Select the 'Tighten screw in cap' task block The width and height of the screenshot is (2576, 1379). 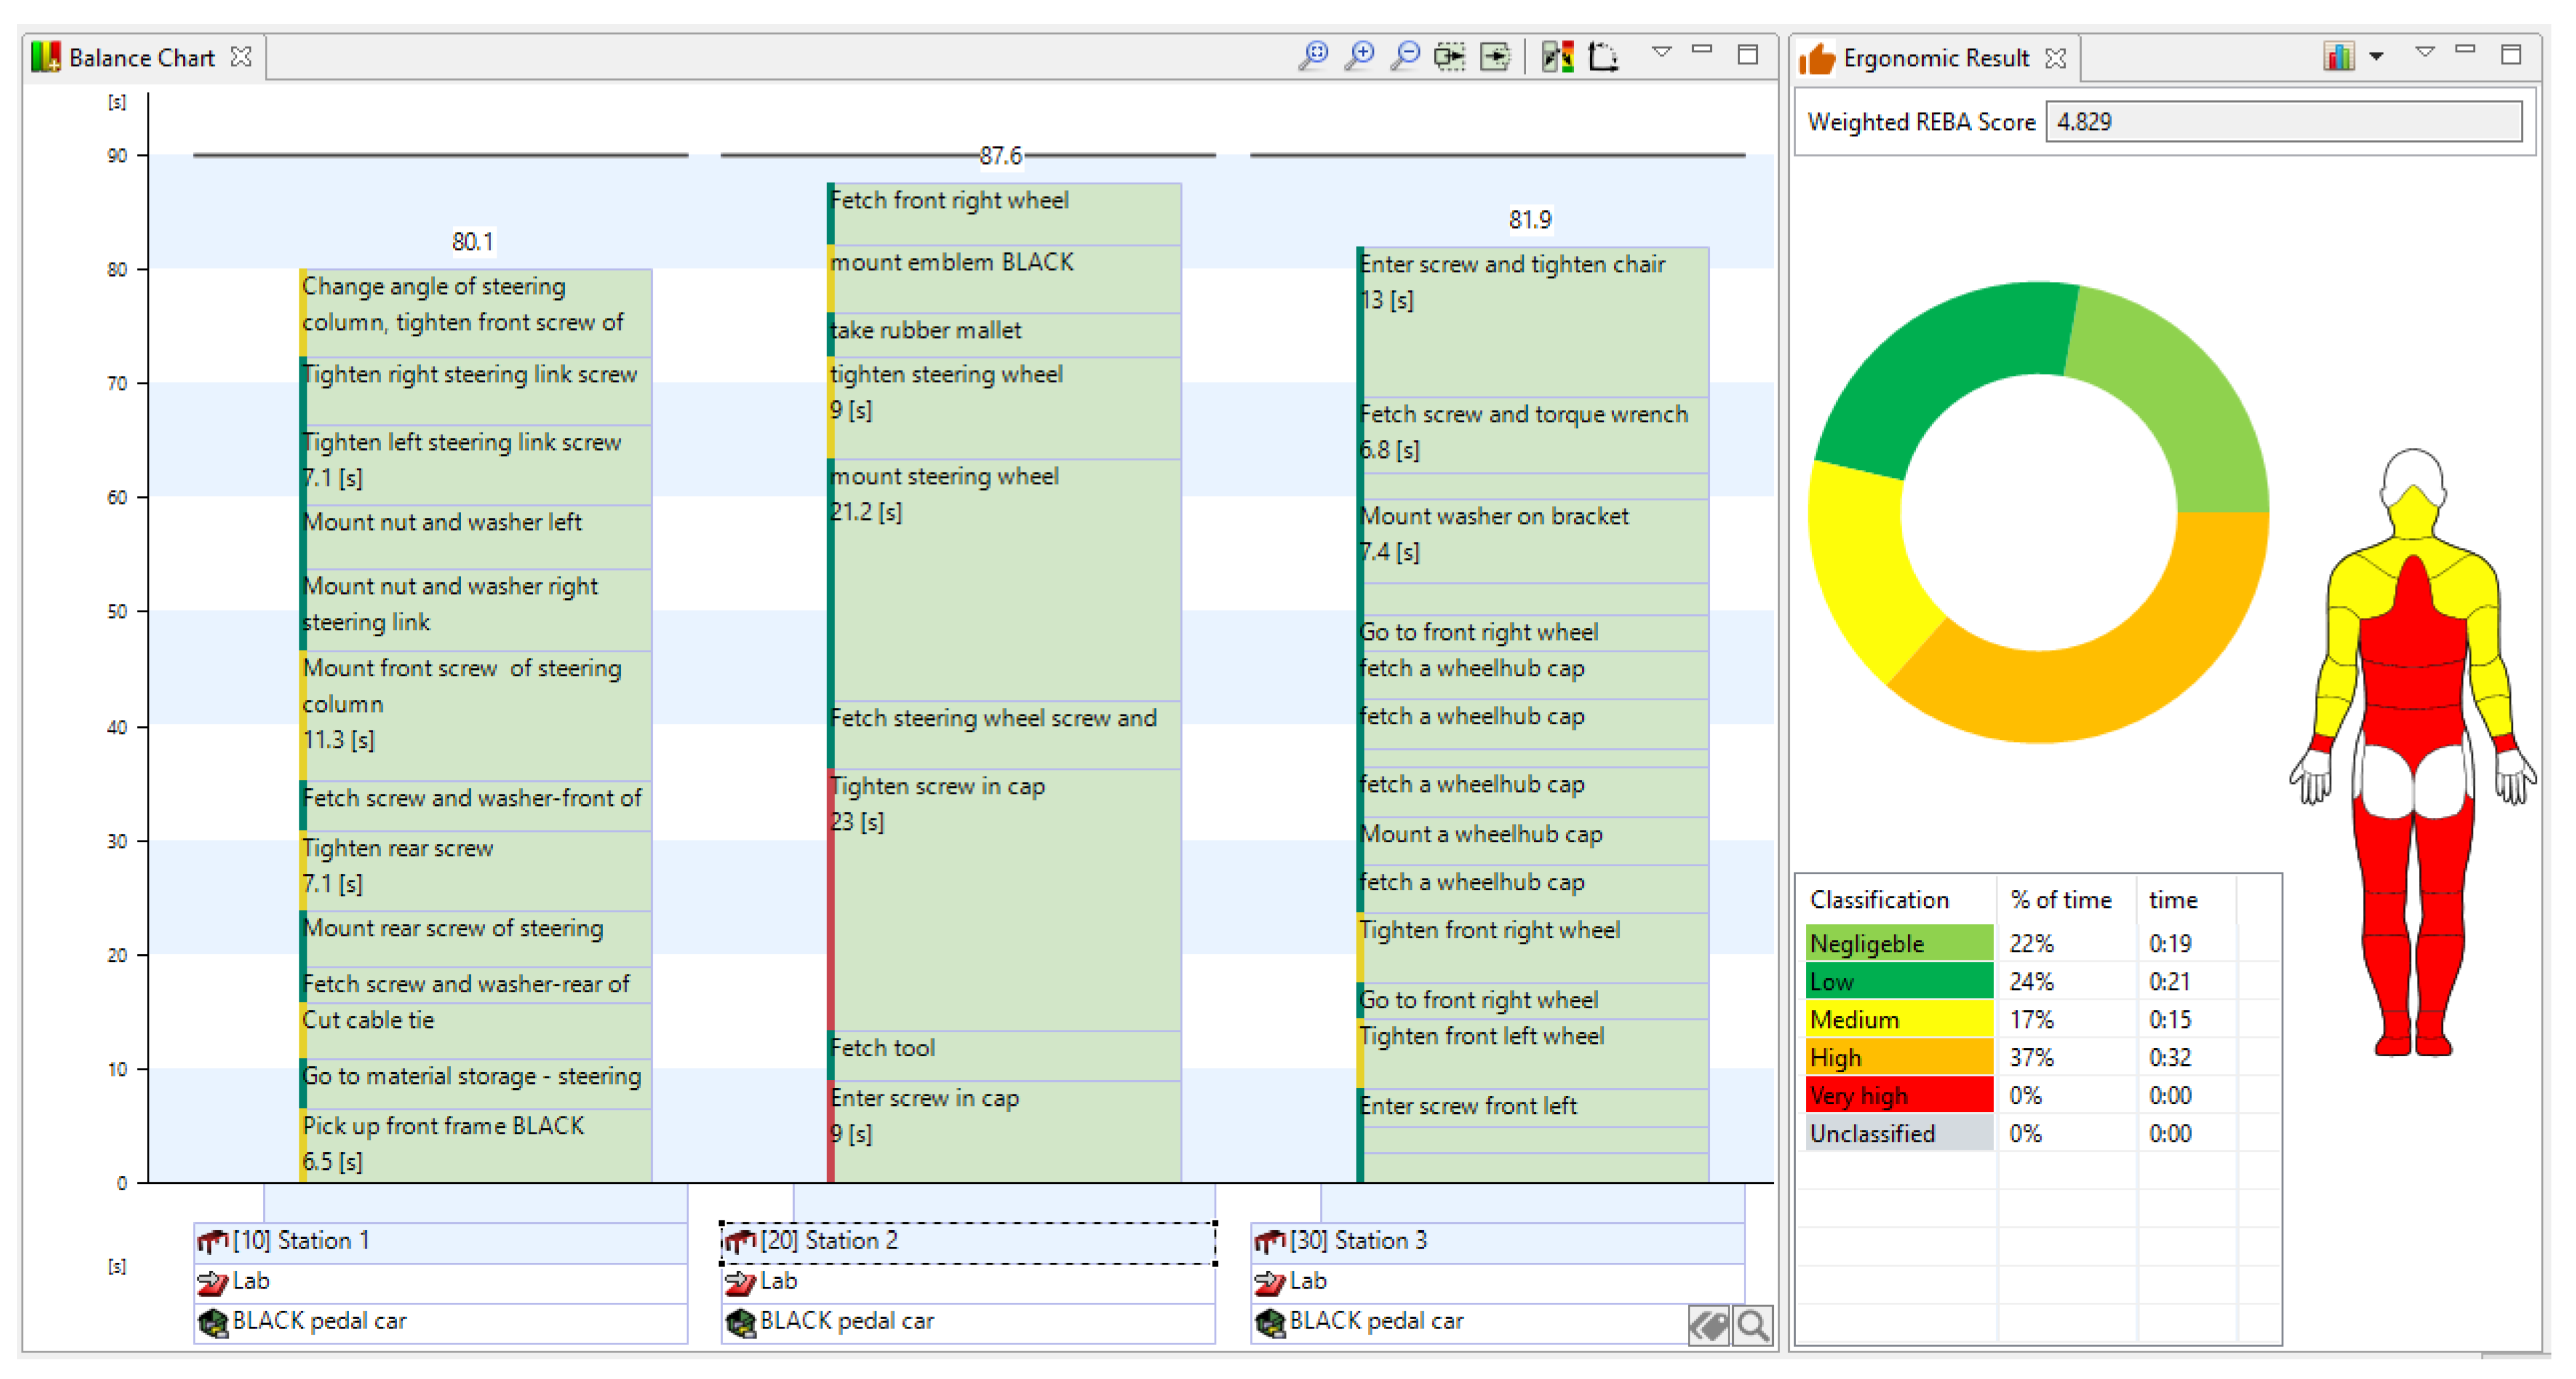[x=1004, y=900]
